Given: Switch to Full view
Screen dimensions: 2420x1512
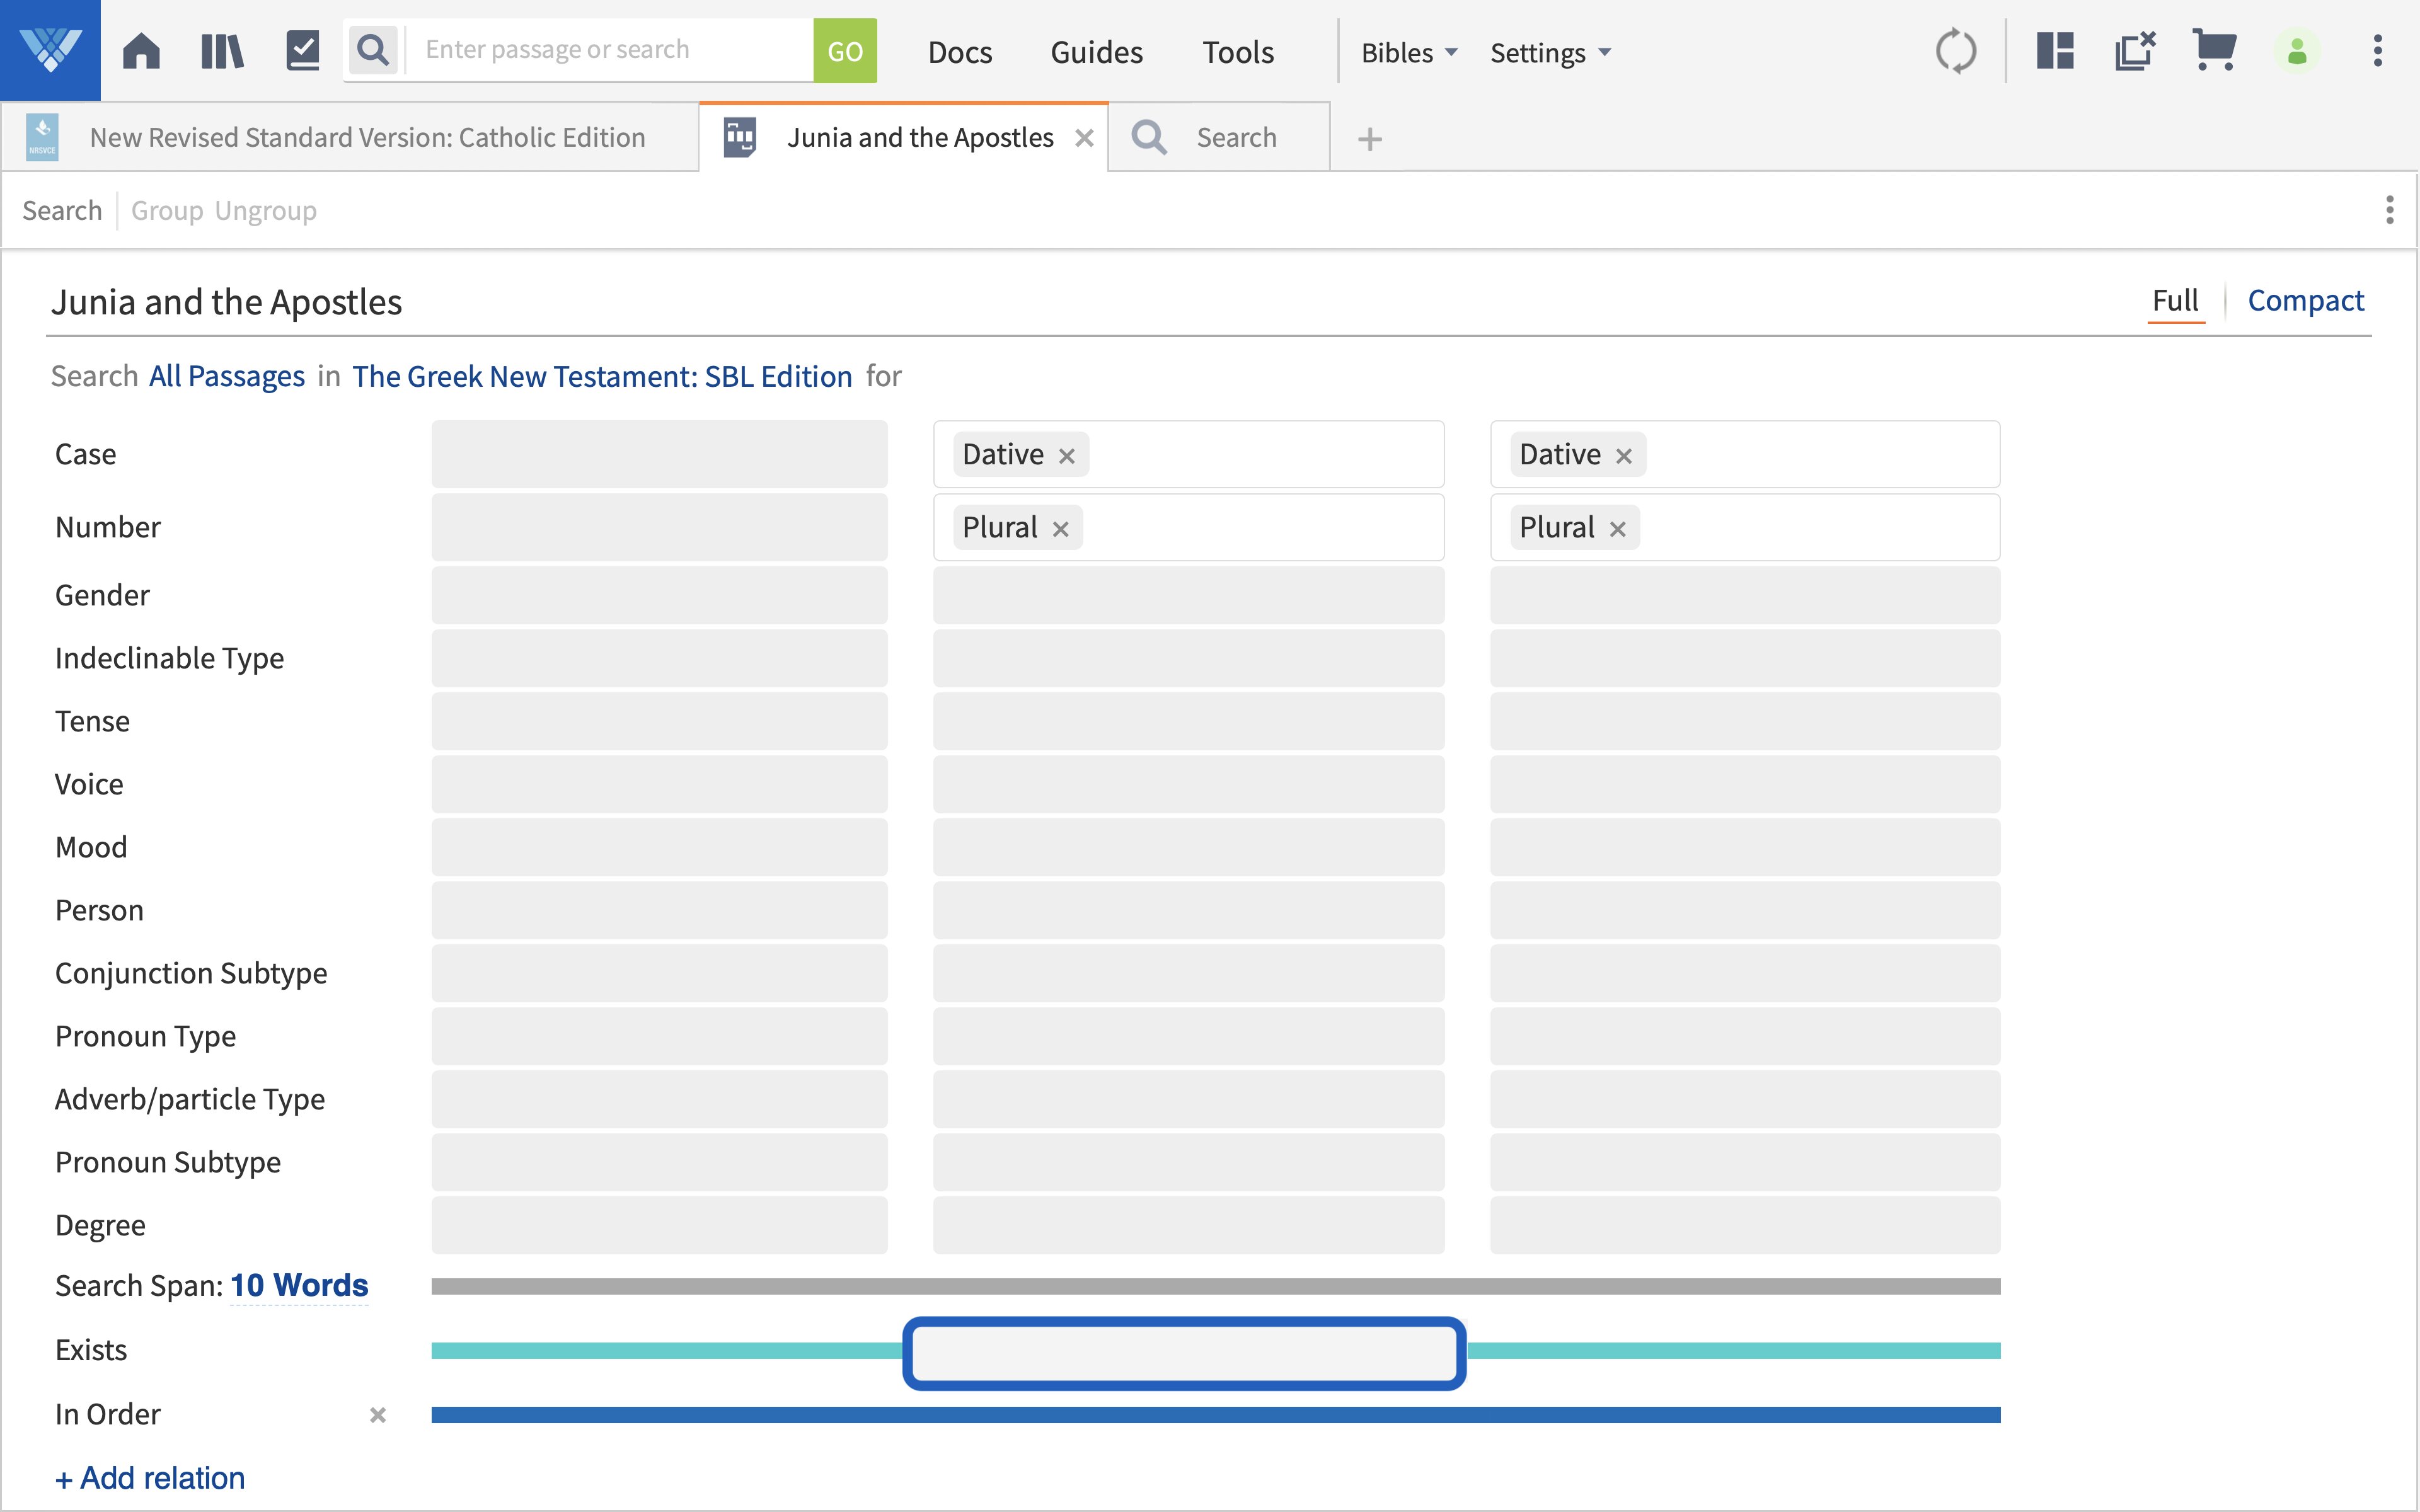Looking at the screenshot, I should tap(2175, 300).
